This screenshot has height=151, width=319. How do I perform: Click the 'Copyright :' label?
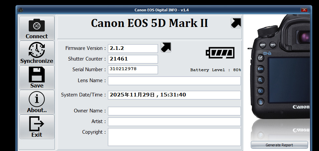94,132
